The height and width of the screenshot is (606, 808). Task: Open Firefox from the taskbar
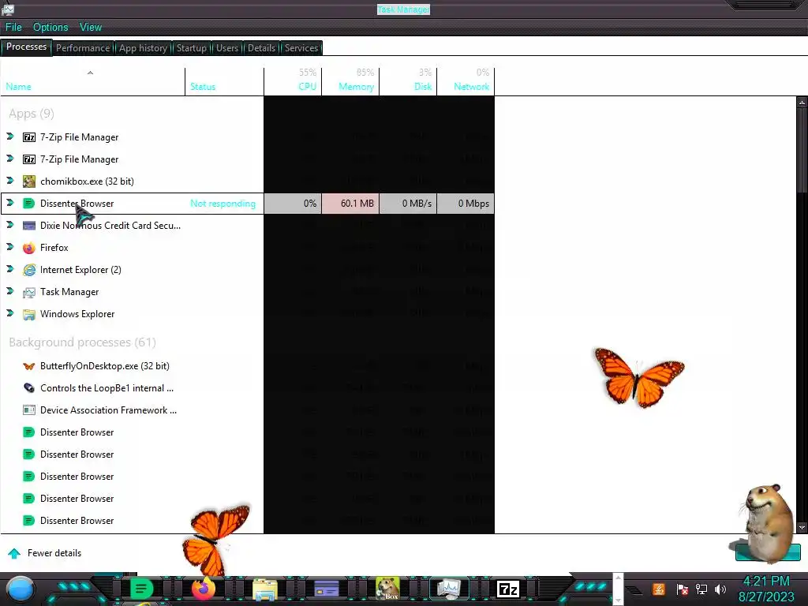point(204,589)
